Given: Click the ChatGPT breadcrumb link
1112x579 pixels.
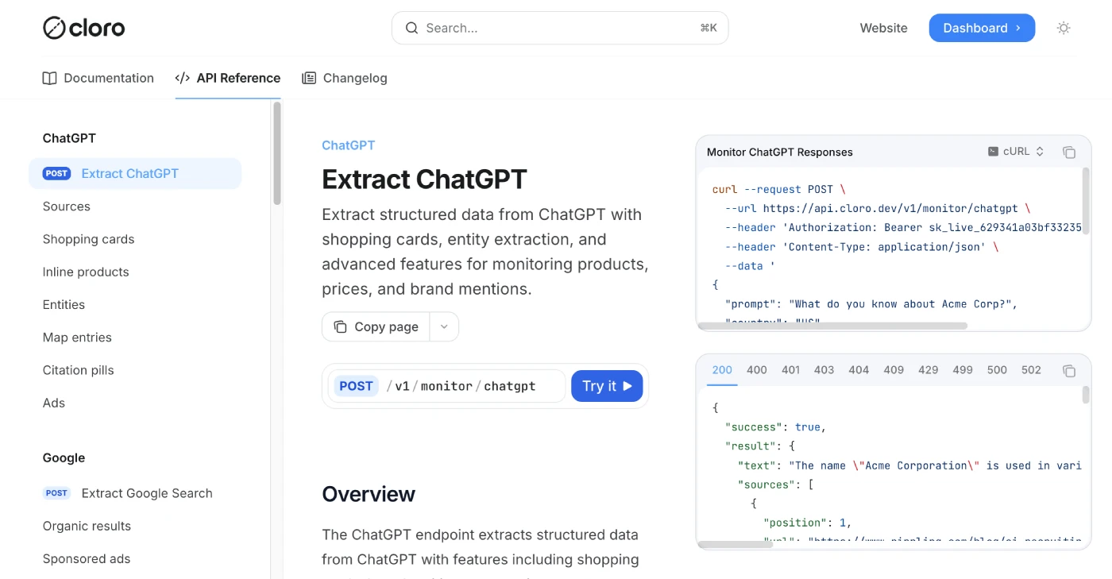Looking at the screenshot, I should tap(348, 145).
